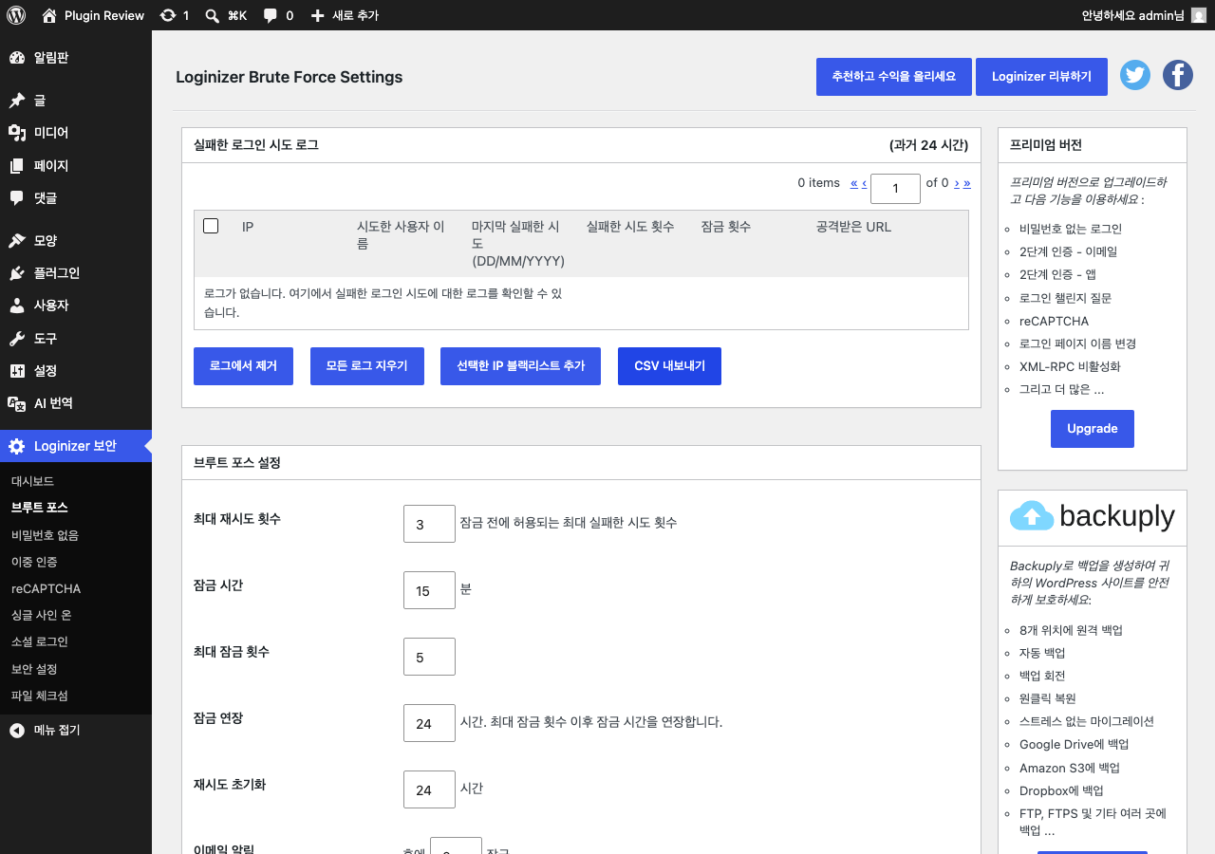The width and height of the screenshot is (1215, 854).
Task: Focus the 재시도 초기화 hours field
Action: coord(429,789)
